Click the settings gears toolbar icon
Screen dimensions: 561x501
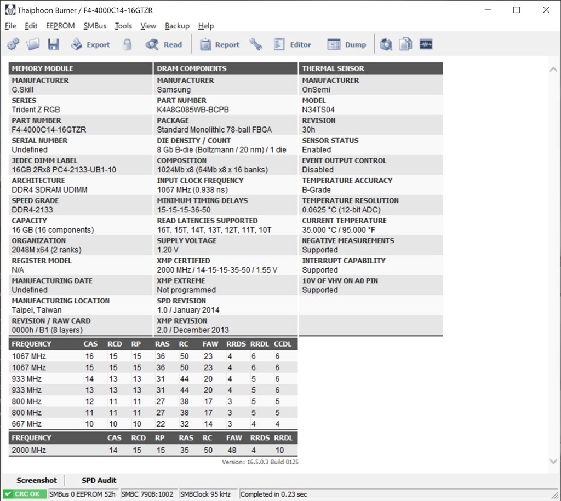(13, 44)
